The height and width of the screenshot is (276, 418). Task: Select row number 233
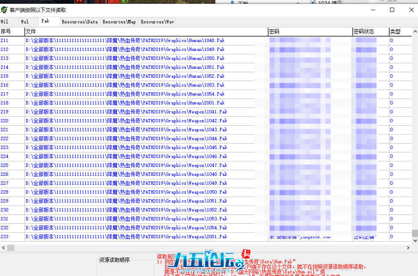click(4, 237)
